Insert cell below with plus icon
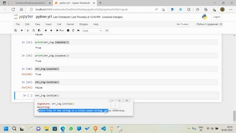Image resolution: width=236 pixels, height=133 pixels. pyautogui.click(x=22, y=30)
